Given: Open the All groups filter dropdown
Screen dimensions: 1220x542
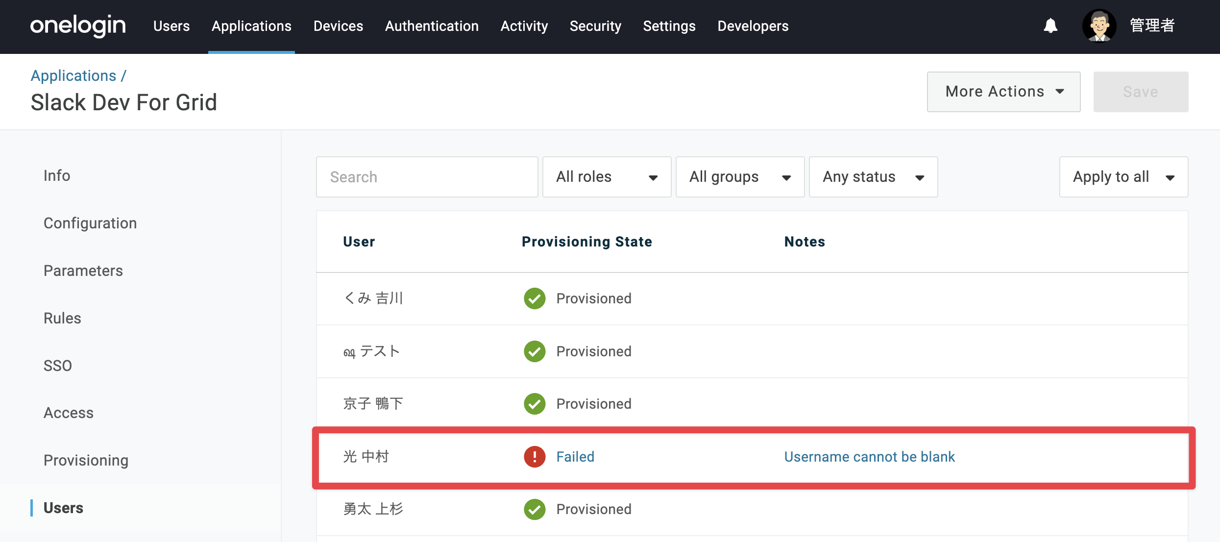Looking at the screenshot, I should [740, 177].
